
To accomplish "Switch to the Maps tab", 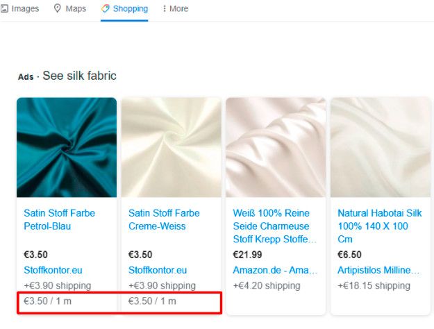I will point(76,9).
